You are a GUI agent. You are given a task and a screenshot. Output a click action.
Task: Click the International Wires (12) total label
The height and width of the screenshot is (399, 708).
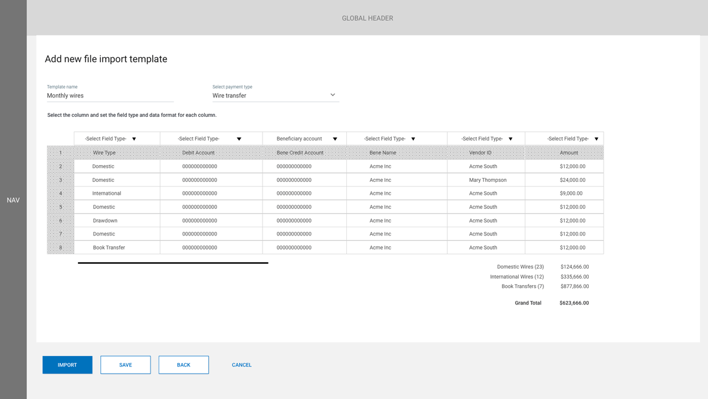click(x=517, y=277)
